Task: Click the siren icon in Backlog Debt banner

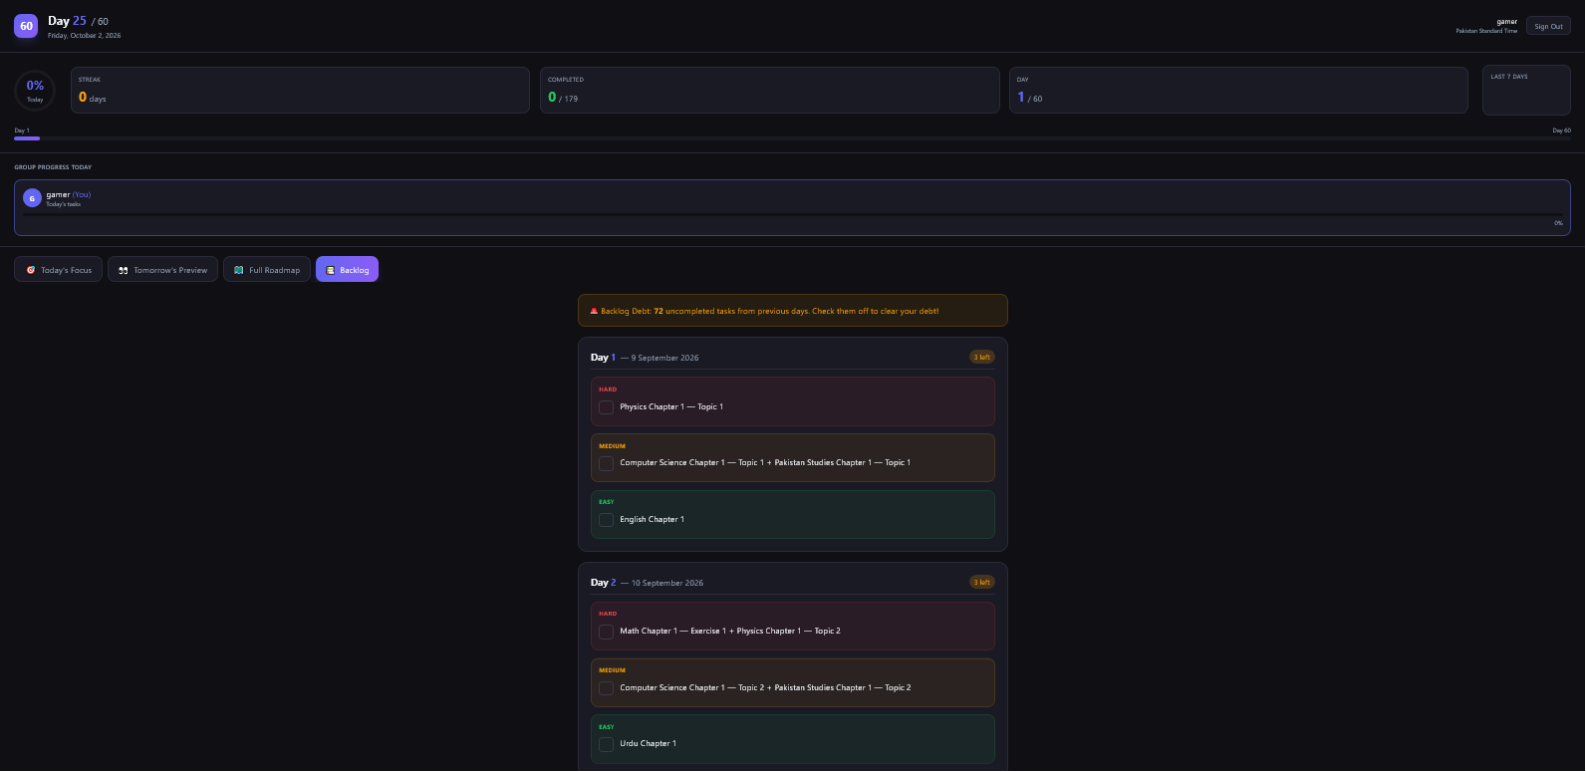Action: tap(595, 311)
